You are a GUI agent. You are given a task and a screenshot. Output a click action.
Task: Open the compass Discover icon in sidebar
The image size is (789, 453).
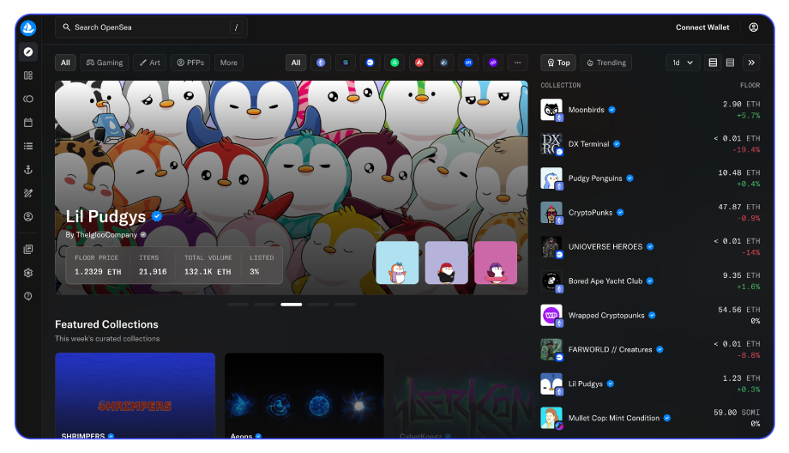coord(28,51)
